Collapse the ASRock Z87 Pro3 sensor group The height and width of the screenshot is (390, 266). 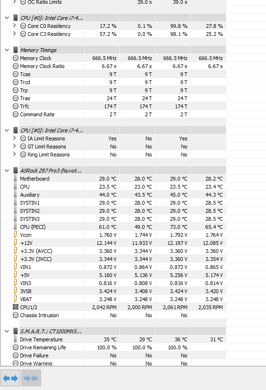pyautogui.click(x=7, y=171)
